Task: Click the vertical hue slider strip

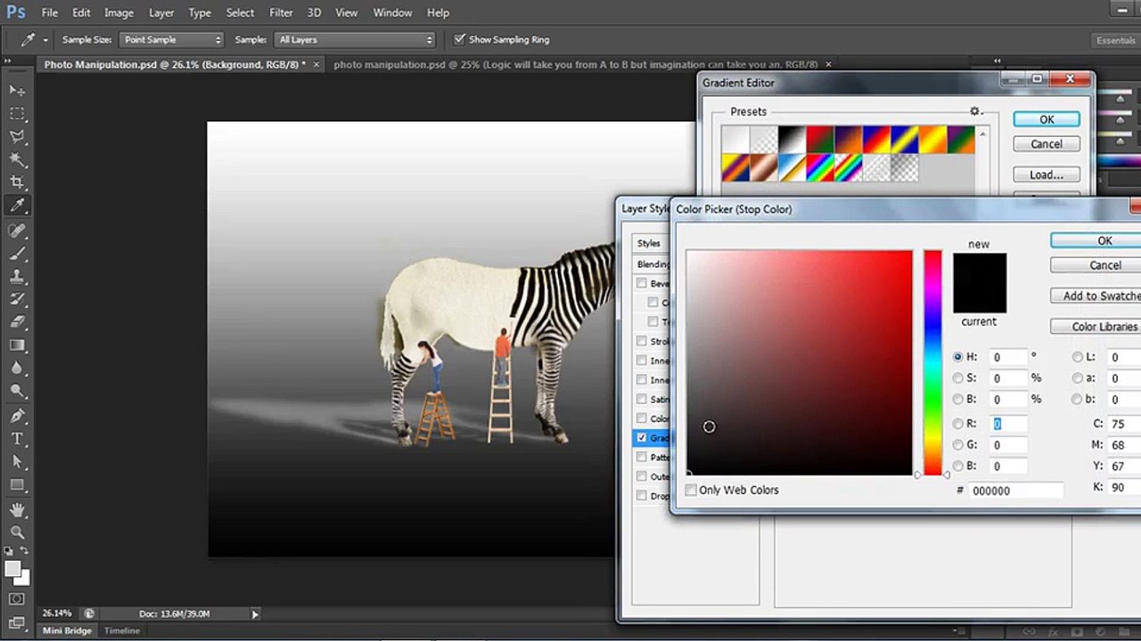Action: click(932, 363)
